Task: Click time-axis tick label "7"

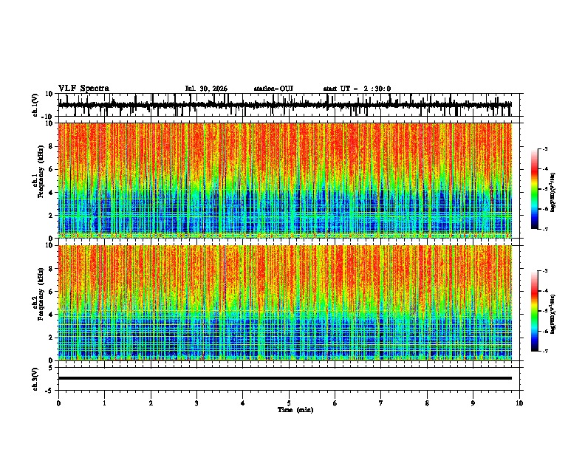Action: click(381, 403)
